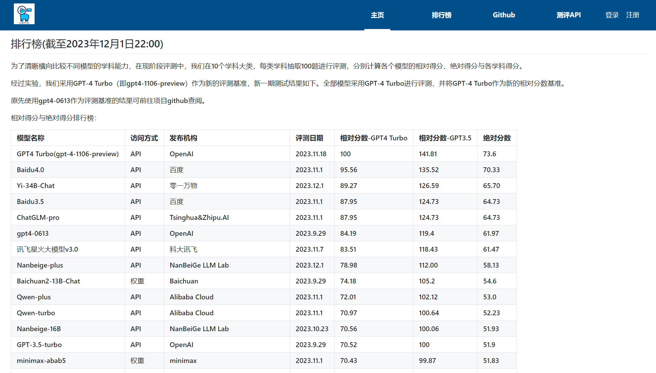Click the 2023.11.18 evaluation date cell
The height and width of the screenshot is (373, 656).
click(312, 154)
